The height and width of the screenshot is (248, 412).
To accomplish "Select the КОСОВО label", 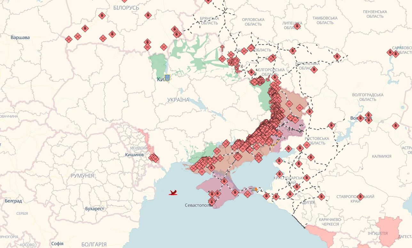I will click(x=27, y=245).
